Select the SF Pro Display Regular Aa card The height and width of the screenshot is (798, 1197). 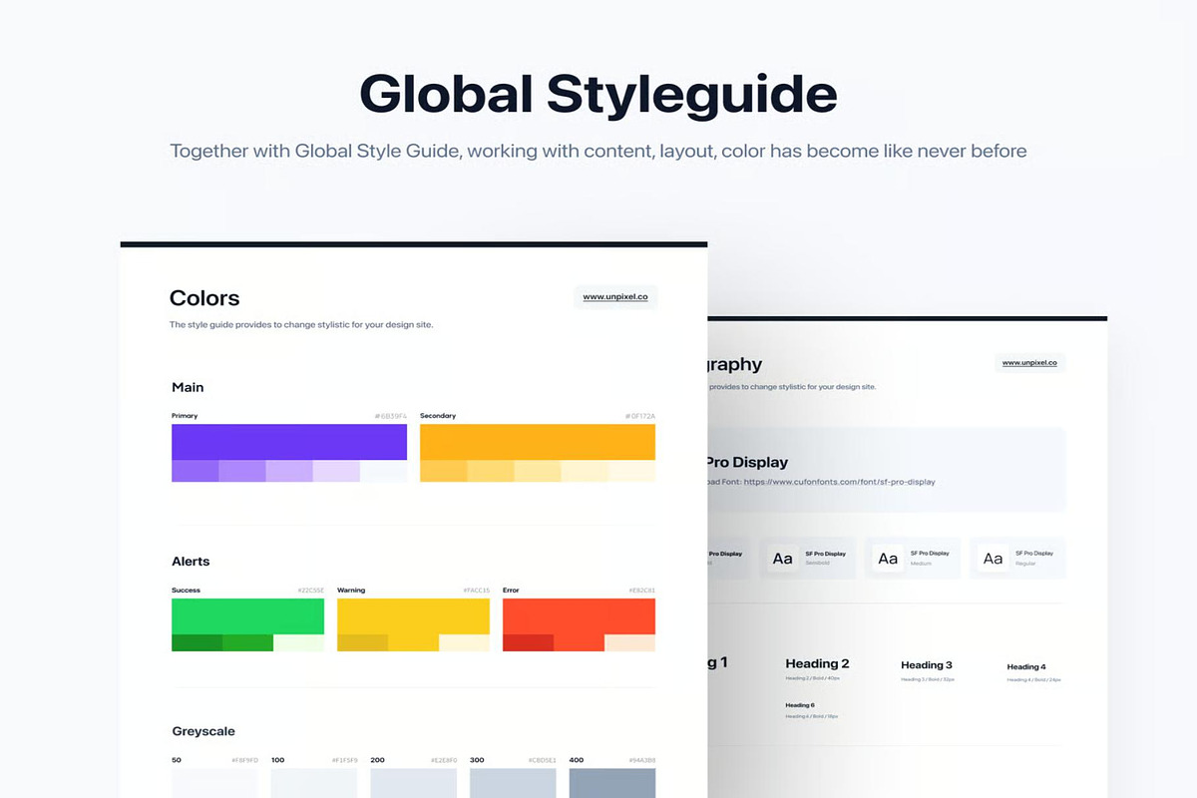pyautogui.click(x=1018, y=559)
